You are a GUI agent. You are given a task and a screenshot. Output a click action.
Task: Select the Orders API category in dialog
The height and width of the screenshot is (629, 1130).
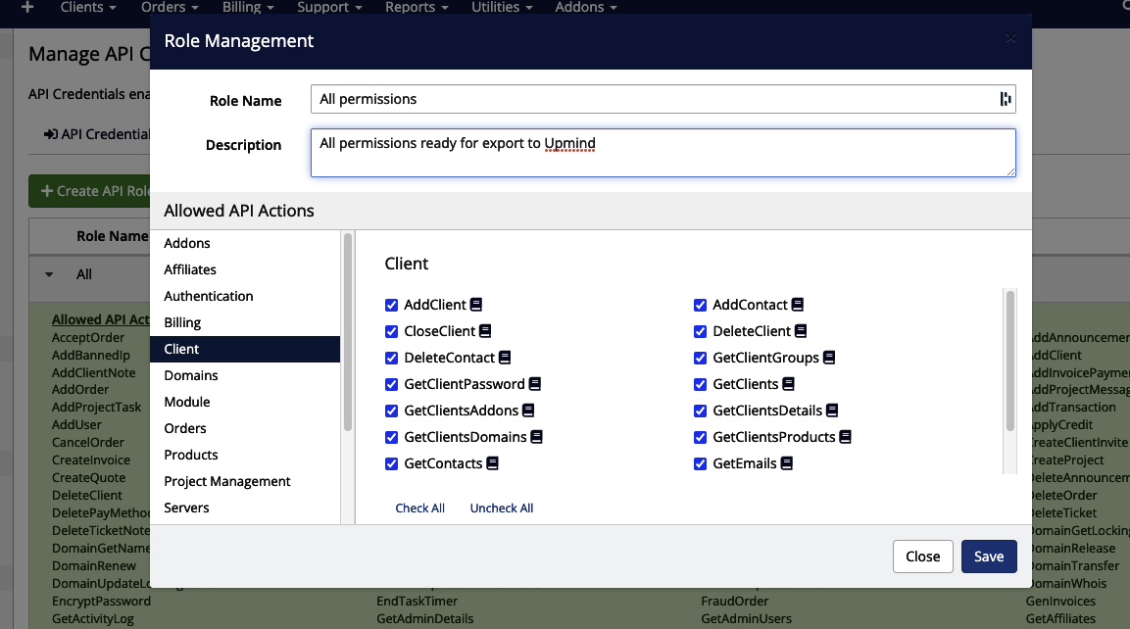click(x=245, y=429)
